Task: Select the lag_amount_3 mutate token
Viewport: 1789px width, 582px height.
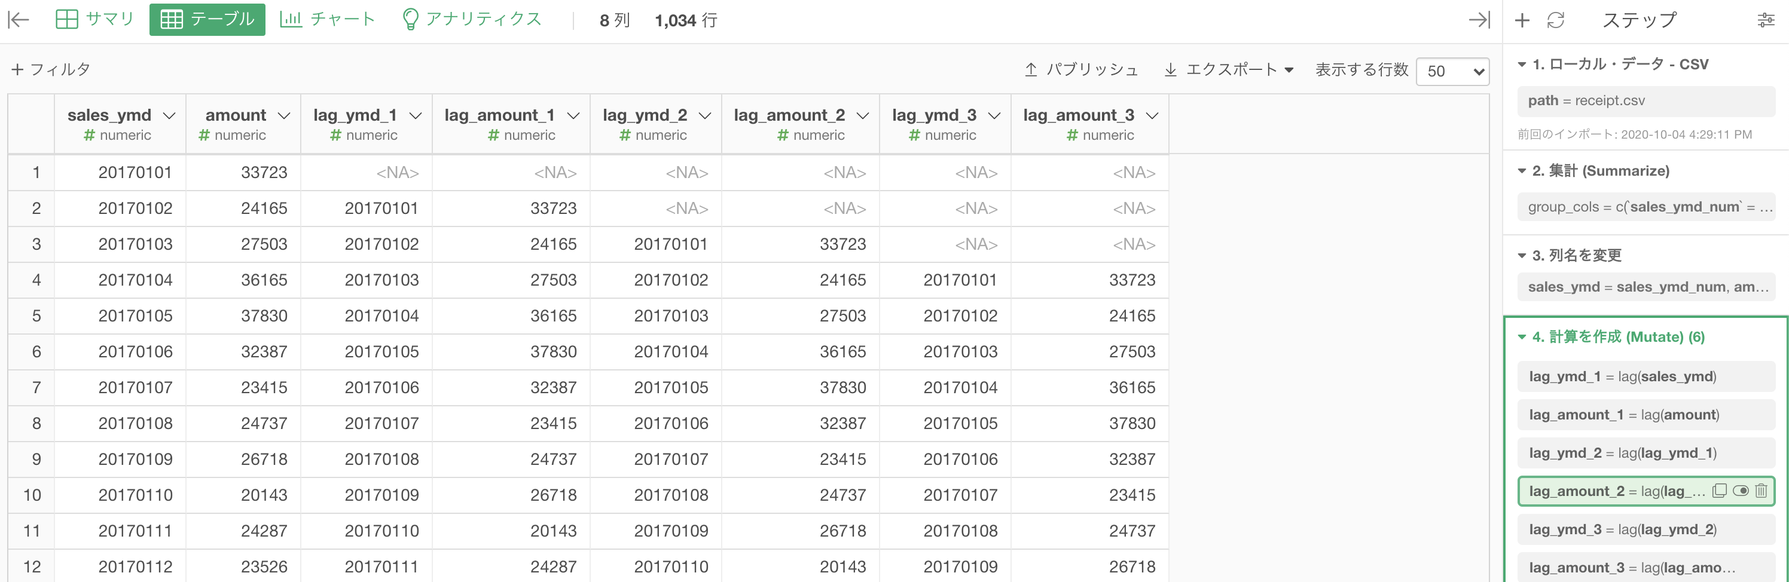Action: pyautogui.click(x=1645, y=568)
